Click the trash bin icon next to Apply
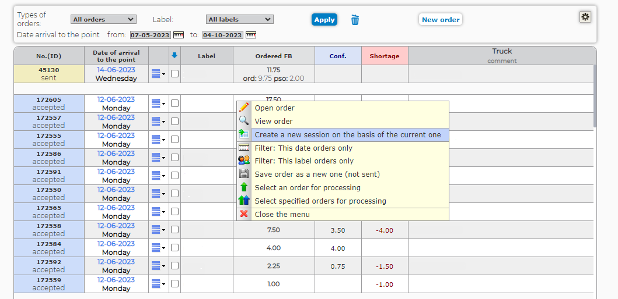The width and height of the screenshot is (618, 299). pyautogui.click(x=355, y=20)
